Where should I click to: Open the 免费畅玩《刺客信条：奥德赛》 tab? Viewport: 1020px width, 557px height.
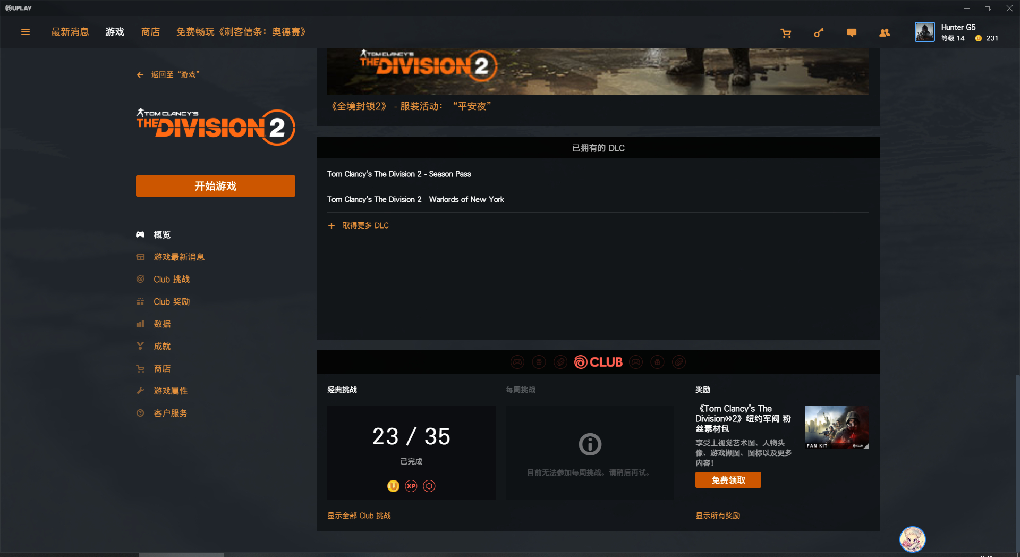241,32
